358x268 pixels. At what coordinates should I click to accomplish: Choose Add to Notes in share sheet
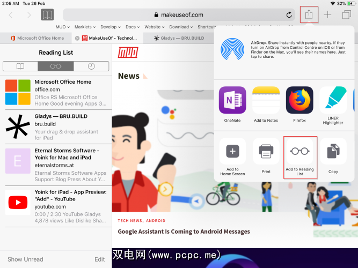tap(266, 104)
